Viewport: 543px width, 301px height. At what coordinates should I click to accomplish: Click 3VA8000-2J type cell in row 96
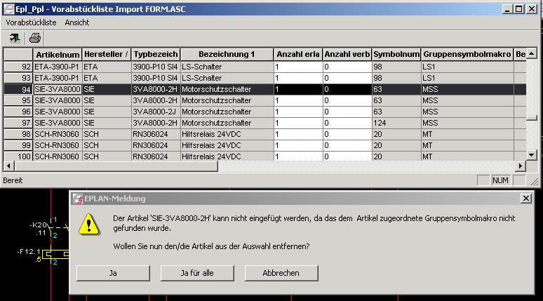[156, 112]
